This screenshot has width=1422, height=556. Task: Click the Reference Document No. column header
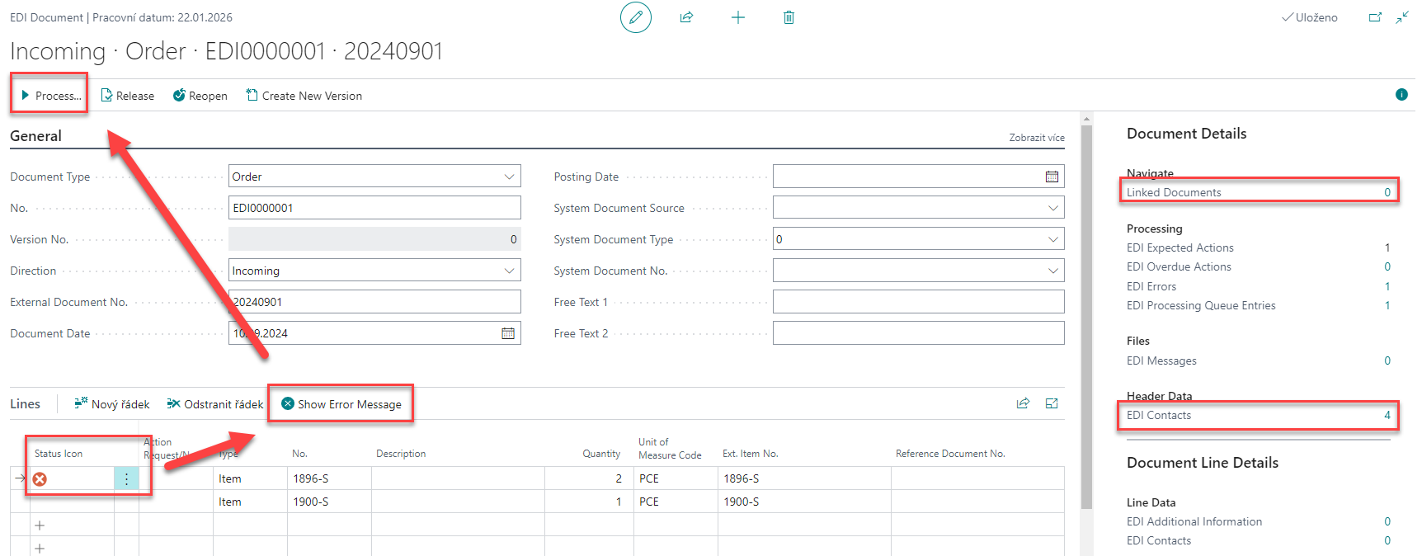(950, 454)
